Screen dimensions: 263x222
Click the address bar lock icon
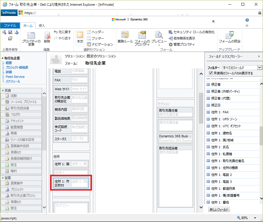[x=260, y=13]
